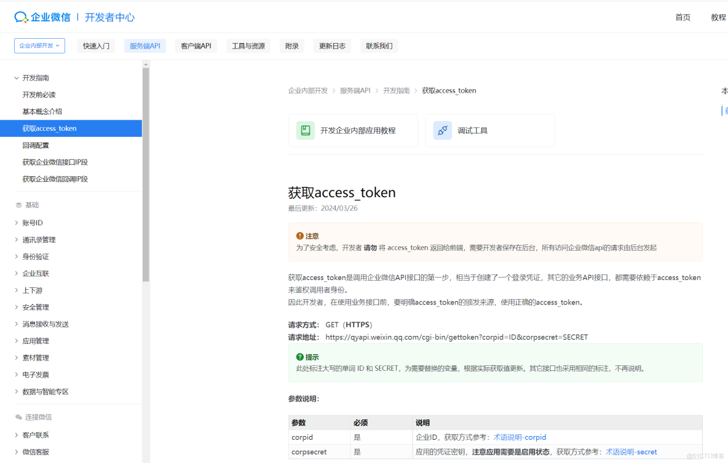Open the 术语说明-secret link

(x=631, y=451)
